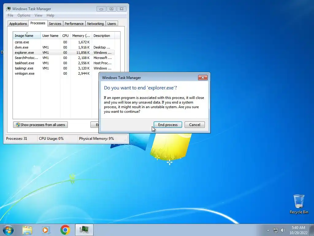This screenshot has height=236, width=314.
Task: Select the taskmgr.exe process
Action: pos(64,68)
